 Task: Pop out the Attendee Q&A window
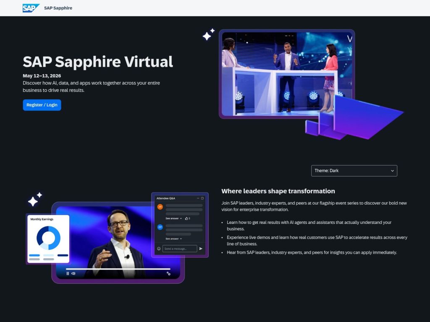(202, 198)
